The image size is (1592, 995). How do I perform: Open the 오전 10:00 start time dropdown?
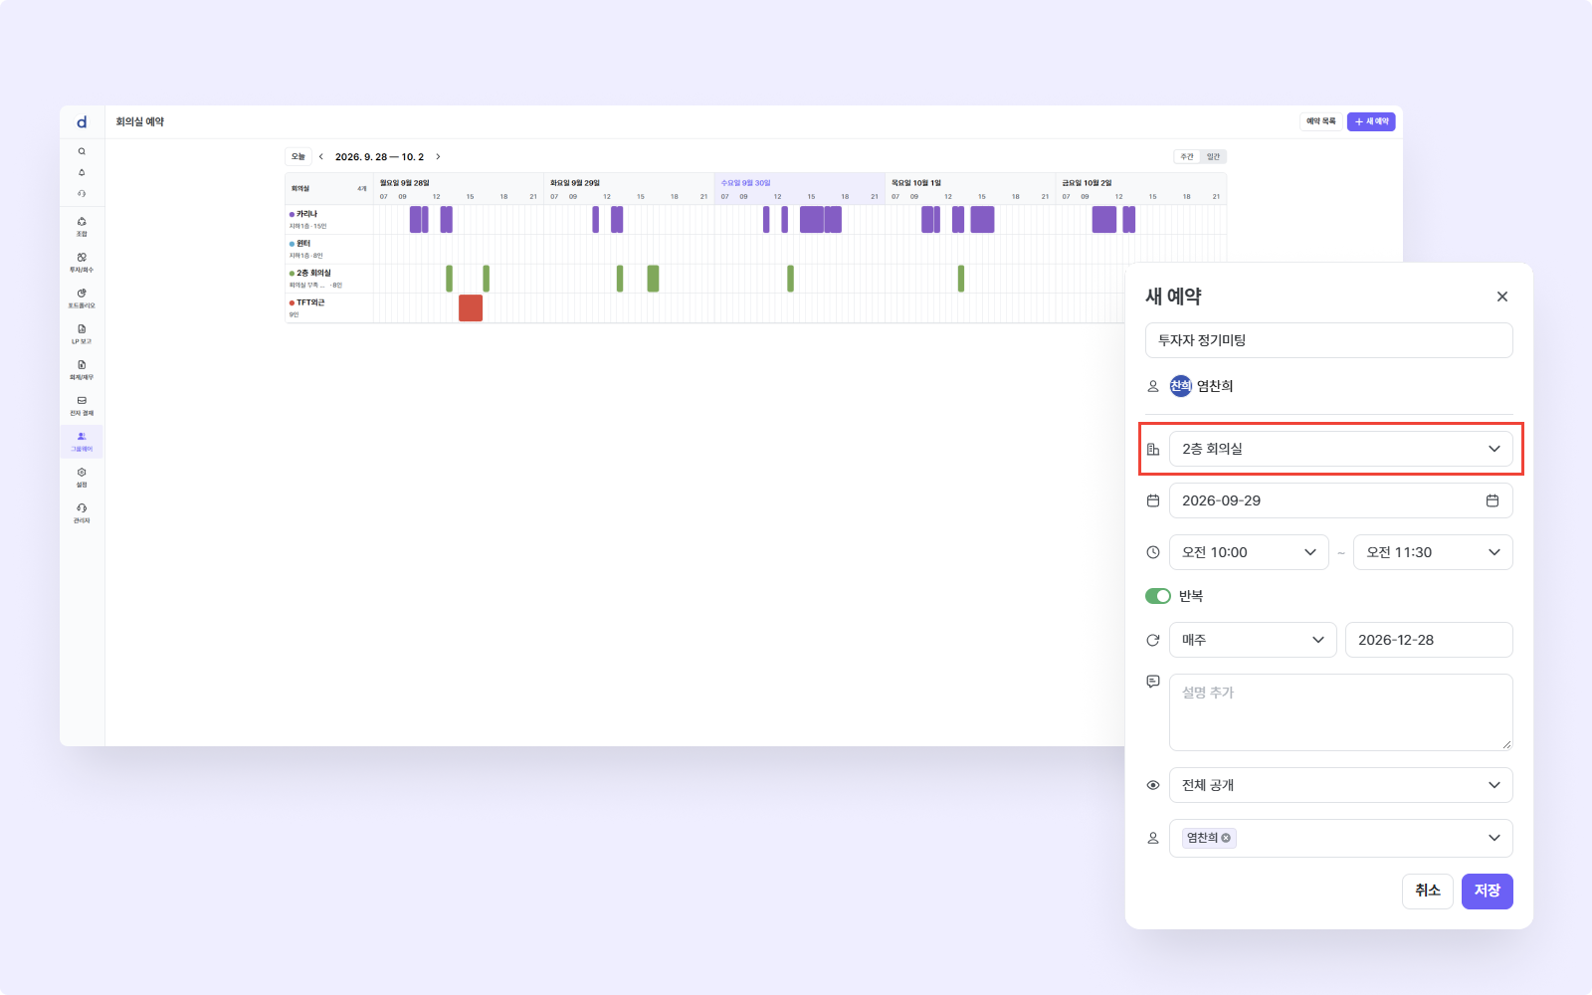[1249, 552]
